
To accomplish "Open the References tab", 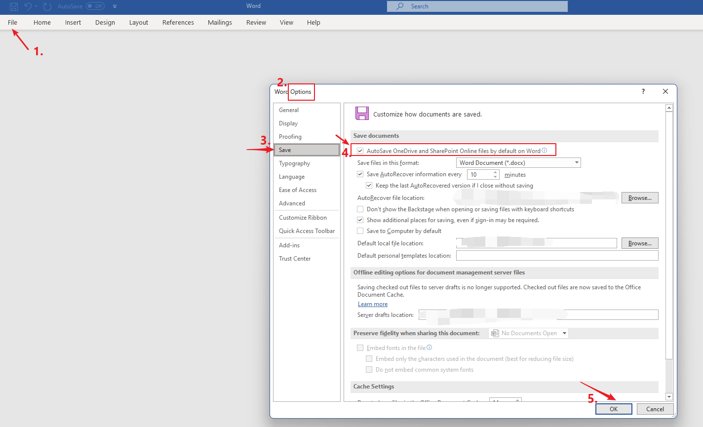I will pos(178,22).
